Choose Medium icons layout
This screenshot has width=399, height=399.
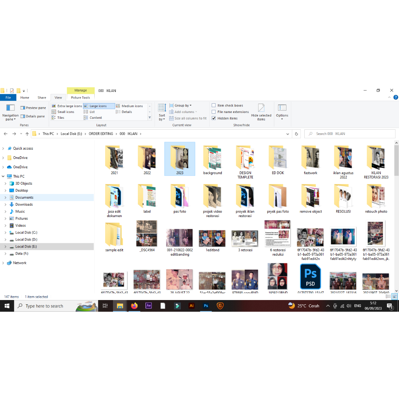pos(129,106)
